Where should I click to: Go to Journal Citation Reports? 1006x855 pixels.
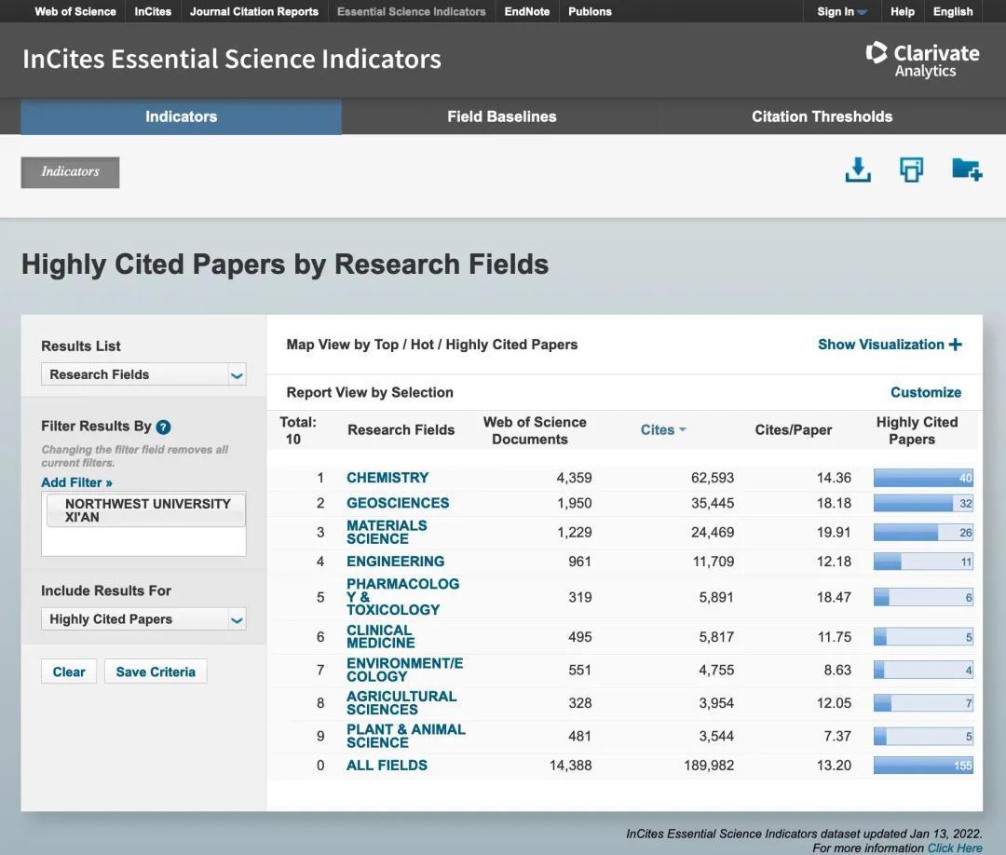(x=253, y=12)
